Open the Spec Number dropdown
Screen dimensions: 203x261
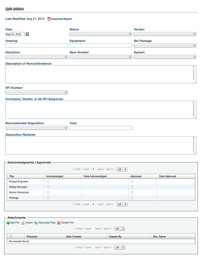101,57
